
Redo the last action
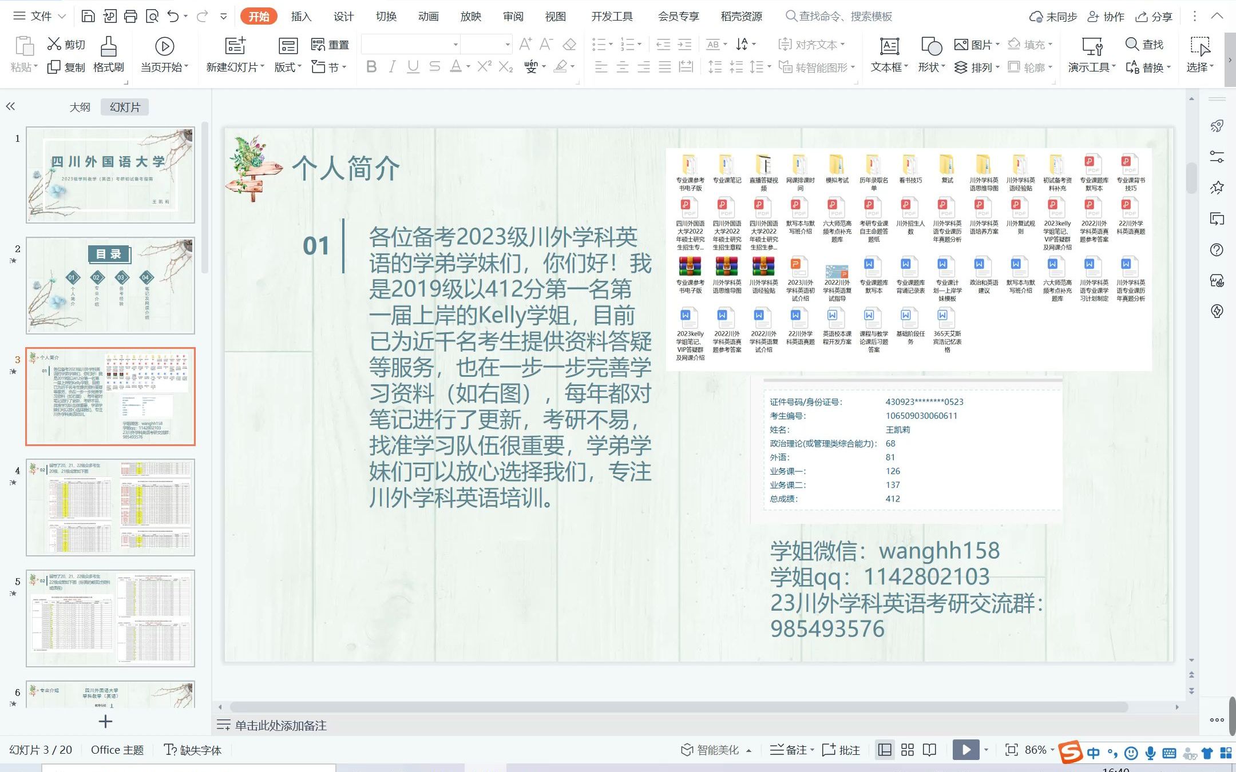coord(202,16)
